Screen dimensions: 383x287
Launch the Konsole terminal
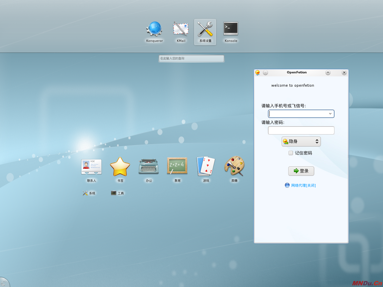tap(231, 32)
